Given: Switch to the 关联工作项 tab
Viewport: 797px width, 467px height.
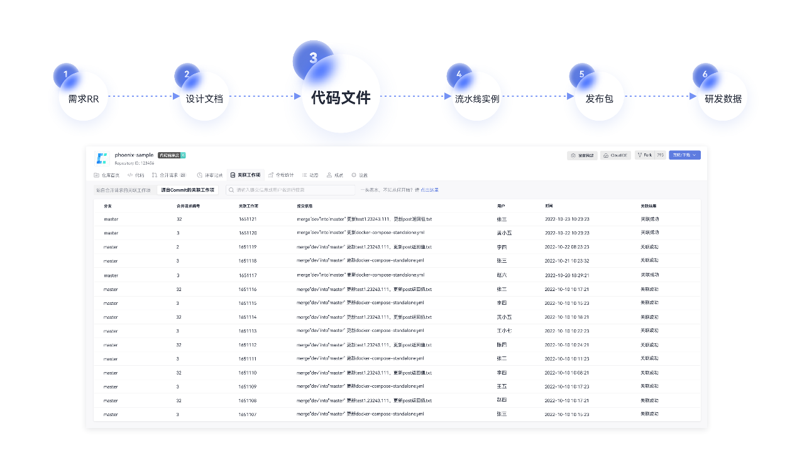Looking at the screenshot, I should (249, 175).
